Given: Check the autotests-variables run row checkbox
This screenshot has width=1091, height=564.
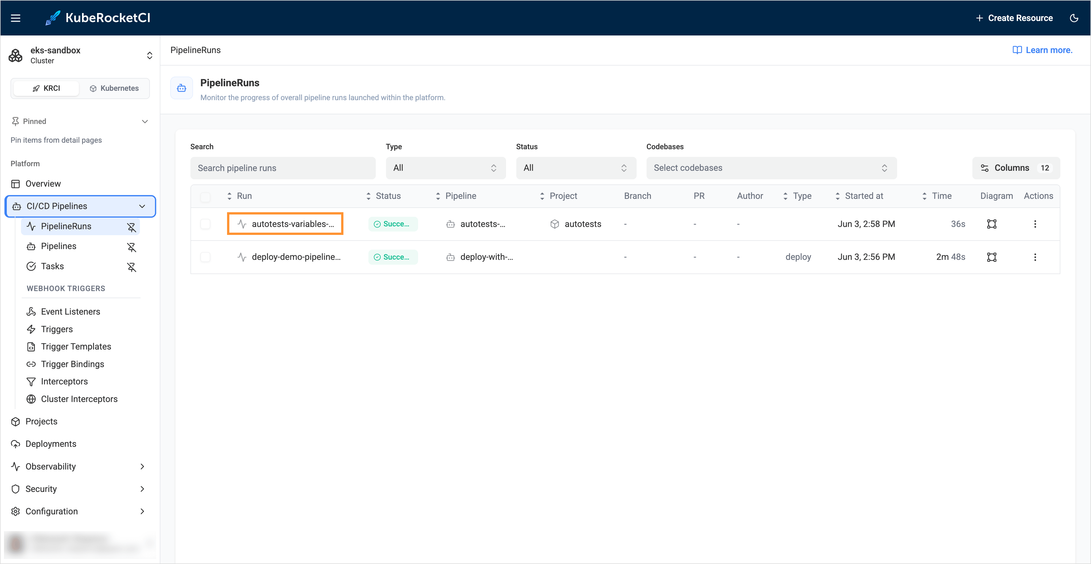Looking at the screenshot, I should [x=205, y=224].
